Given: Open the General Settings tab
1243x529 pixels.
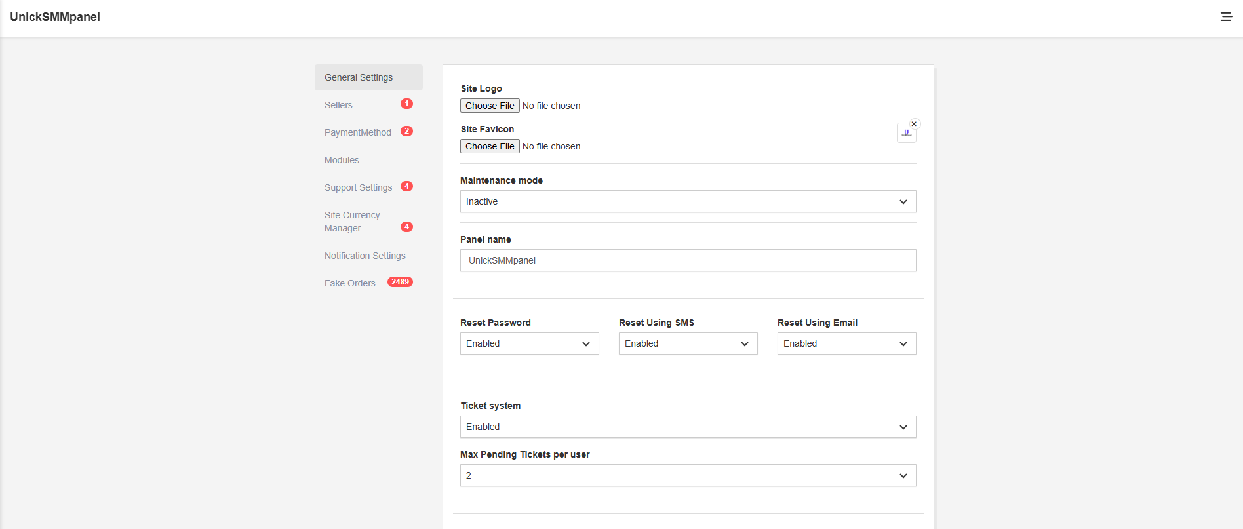Looking at the screenshot, I should 359,77.
